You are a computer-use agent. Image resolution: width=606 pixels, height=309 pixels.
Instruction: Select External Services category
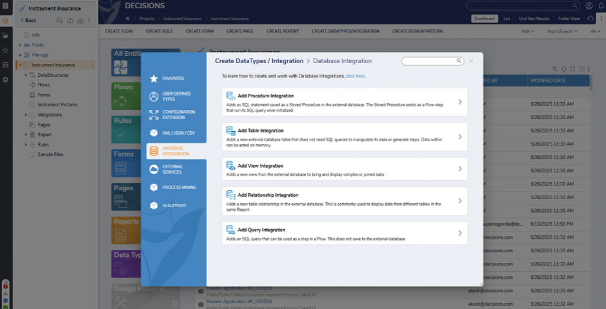pyautogui.click(x=173, y=170)
